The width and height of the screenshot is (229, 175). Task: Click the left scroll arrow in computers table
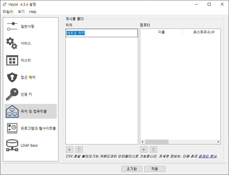point(142,142)
